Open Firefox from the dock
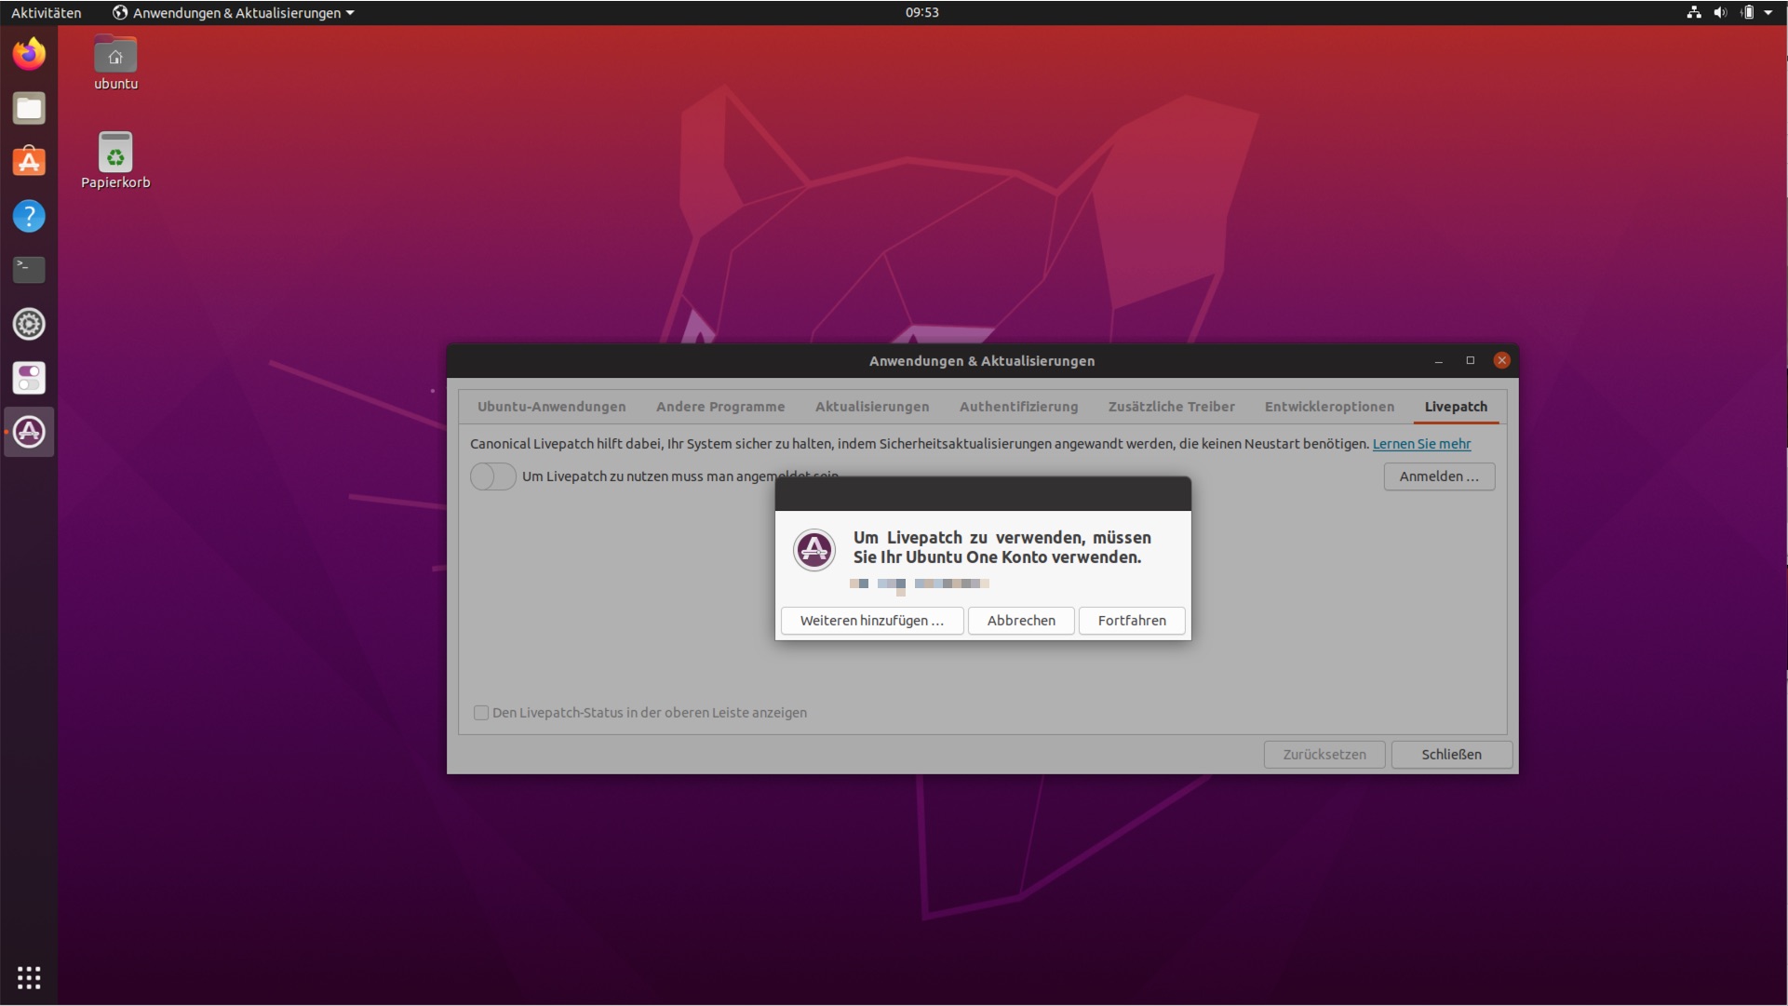 click(x=29, y=54)
